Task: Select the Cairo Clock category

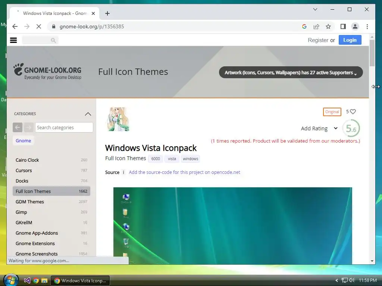Action: tap(51, 160)
